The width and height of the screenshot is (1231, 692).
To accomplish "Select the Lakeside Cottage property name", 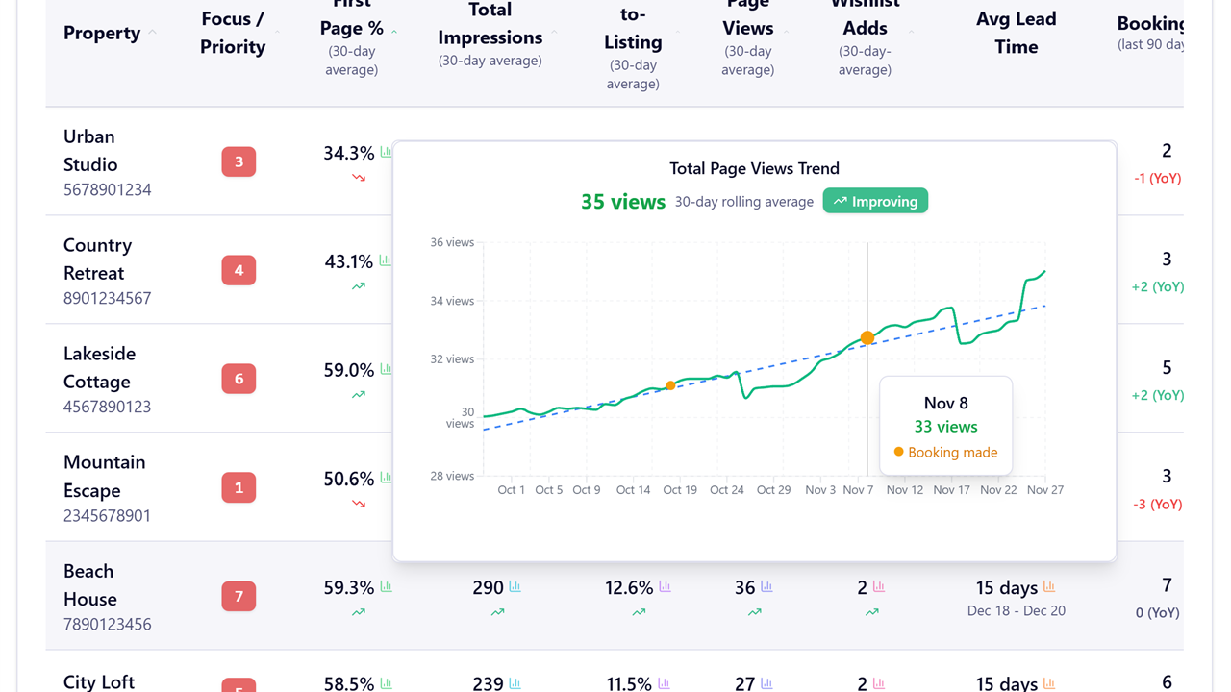I will tap(99, 367).
